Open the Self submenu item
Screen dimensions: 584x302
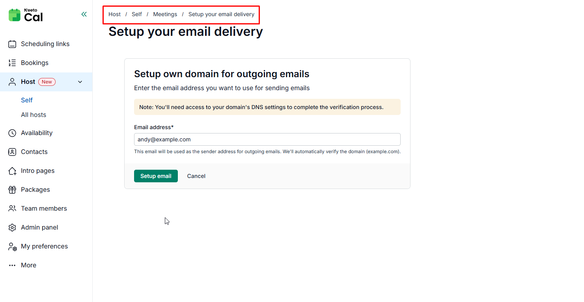pyautogui.click(x=27, y=100)
